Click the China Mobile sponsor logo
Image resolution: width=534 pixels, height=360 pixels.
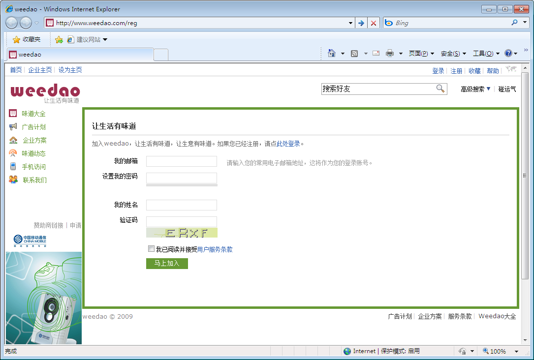(x=30, y=240)
